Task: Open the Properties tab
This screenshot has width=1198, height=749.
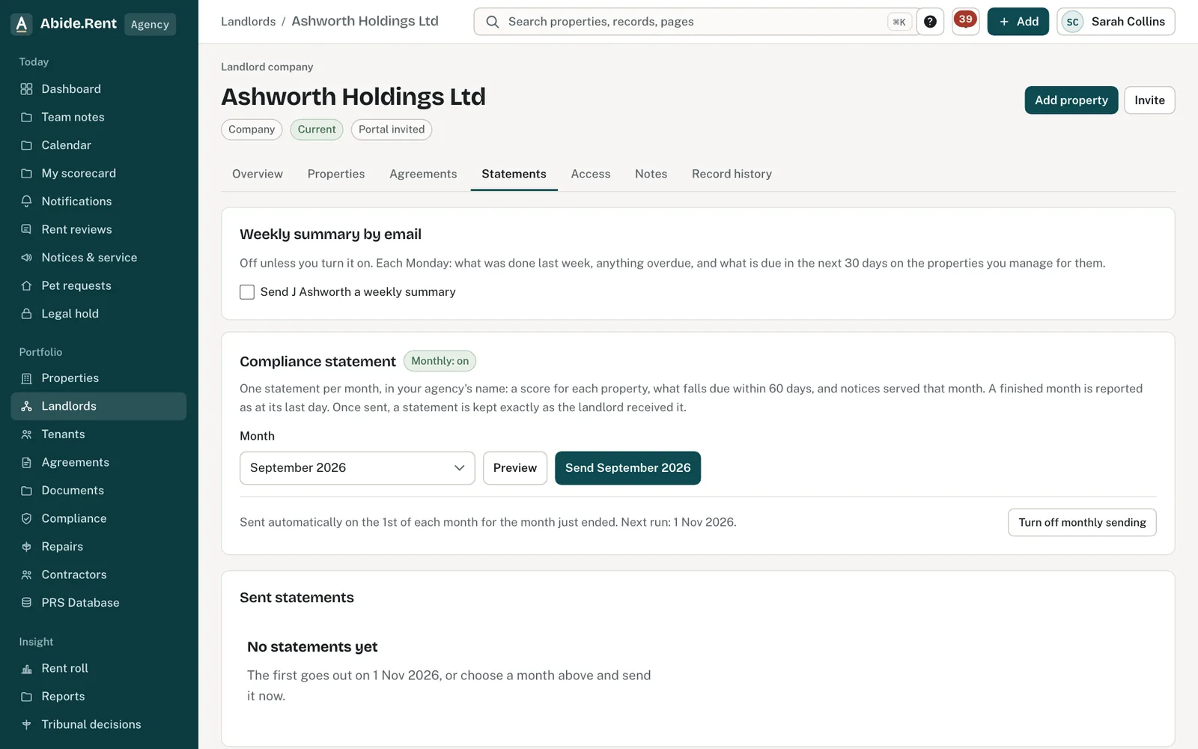Action: point(336,174)
